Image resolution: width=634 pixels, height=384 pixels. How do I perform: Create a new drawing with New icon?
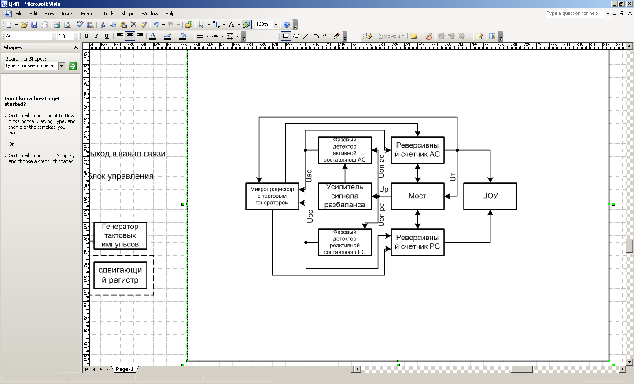pos(9,25)
